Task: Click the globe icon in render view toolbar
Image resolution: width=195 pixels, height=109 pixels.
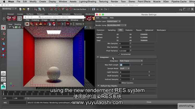Action: [49, 24]
